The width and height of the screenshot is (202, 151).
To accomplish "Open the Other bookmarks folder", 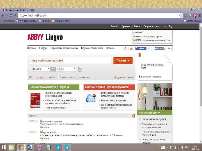I will point(192,21).
